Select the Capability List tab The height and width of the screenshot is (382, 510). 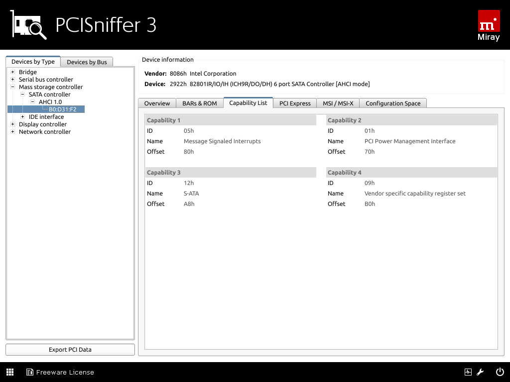click(248, 102)
